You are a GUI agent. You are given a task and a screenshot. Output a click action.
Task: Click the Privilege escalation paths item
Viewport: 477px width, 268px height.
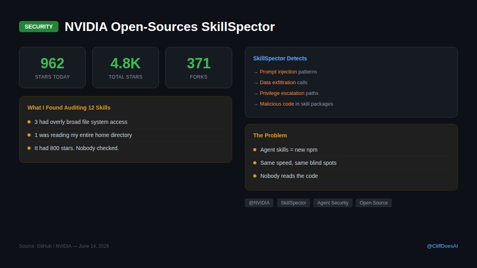click(286, 93)
